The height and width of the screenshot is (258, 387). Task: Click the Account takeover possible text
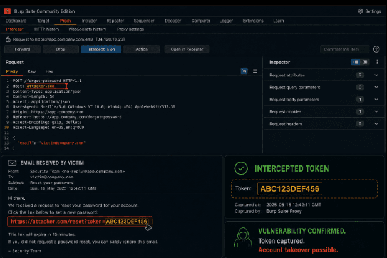coord(298,250)
